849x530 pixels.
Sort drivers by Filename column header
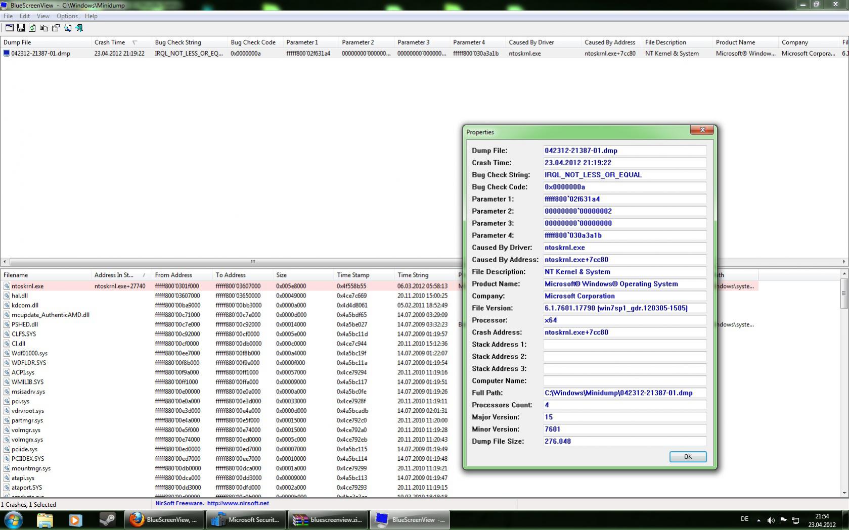click(x=46, y=275)
